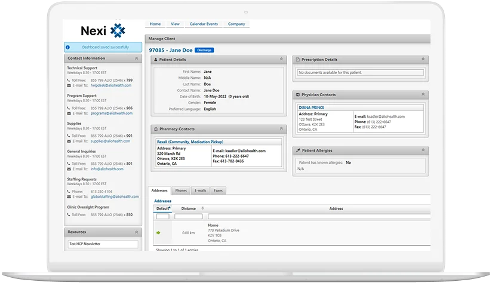Click the Patient Details person icon
The image size is (492, 285).
156,60
